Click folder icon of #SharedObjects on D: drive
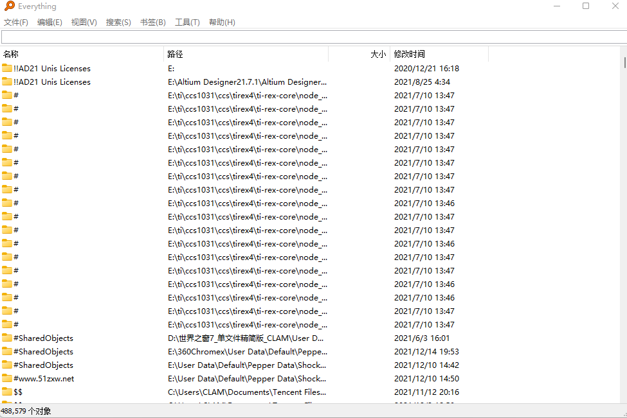 pyautogui.click(x=7, y=338)
